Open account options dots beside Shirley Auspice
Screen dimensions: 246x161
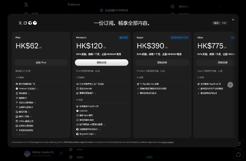[60, 154]
